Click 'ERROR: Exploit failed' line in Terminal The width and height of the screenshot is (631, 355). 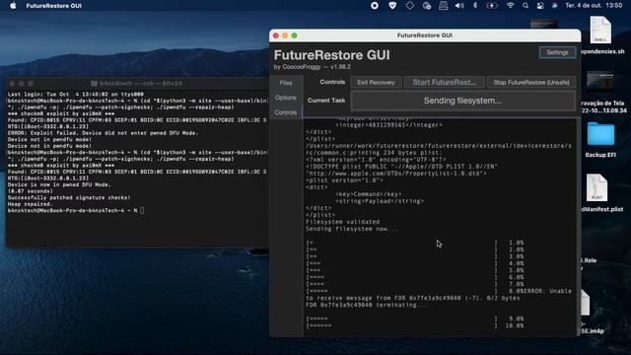coord(103,133)
